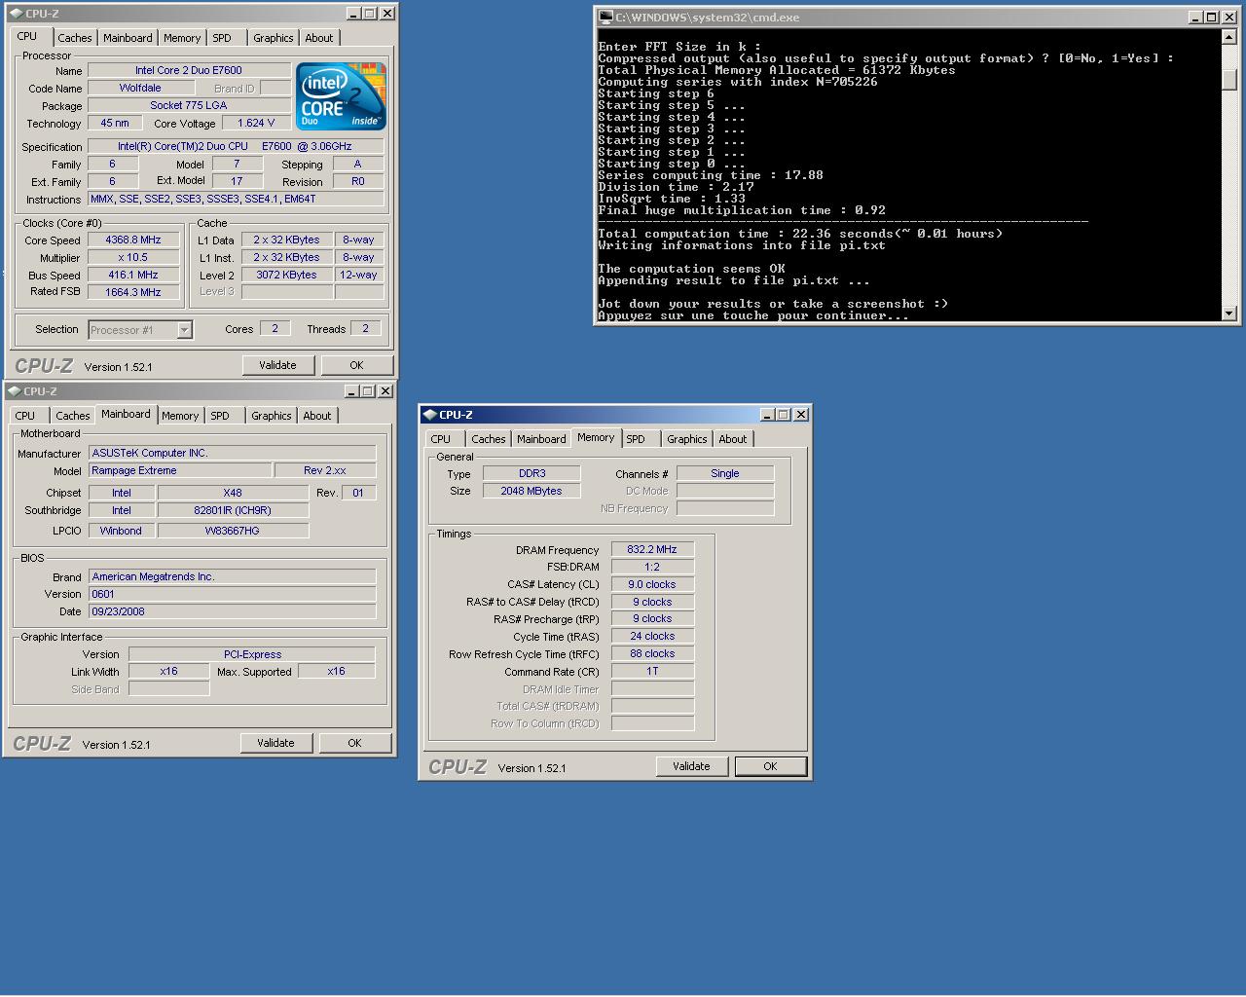Select CPU tab in Mainboard window
Screen dimensions: 1246x997
pos(25,416)
